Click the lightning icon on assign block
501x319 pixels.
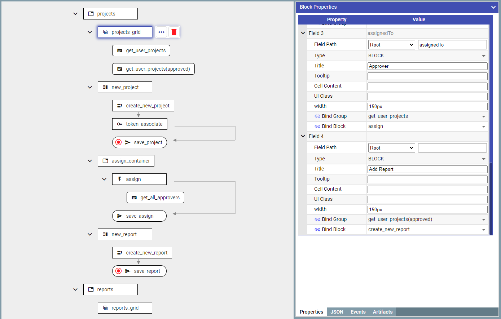tap(120, 179)
